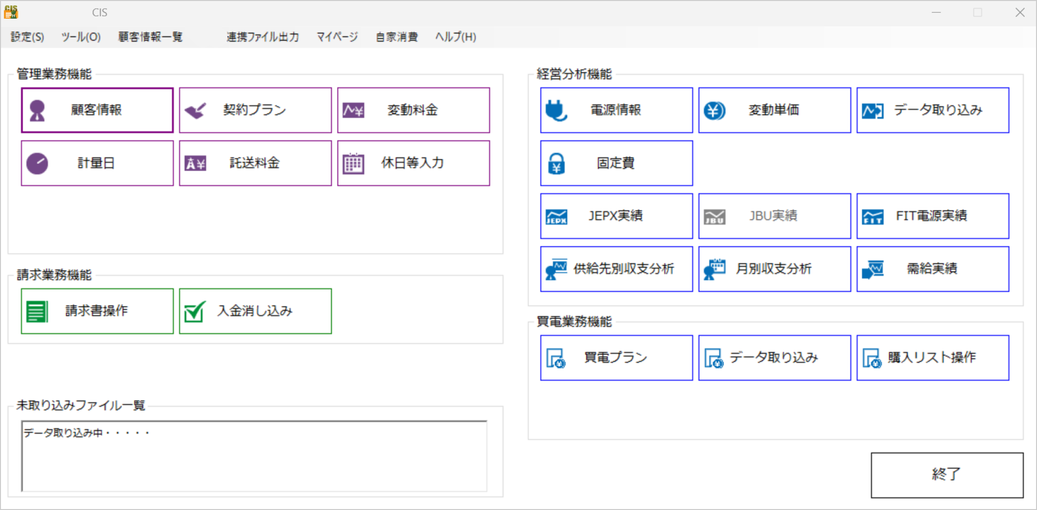Click the 請求書操作 green document icon
This screenshot has height=510, width=1037.
coord(37,312)
